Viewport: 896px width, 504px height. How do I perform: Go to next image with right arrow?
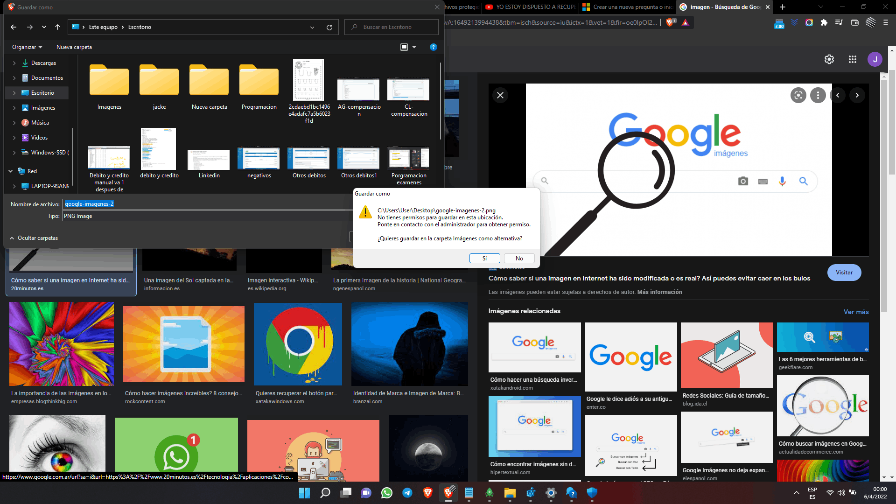pyautogui.click(x=857, y=95)
